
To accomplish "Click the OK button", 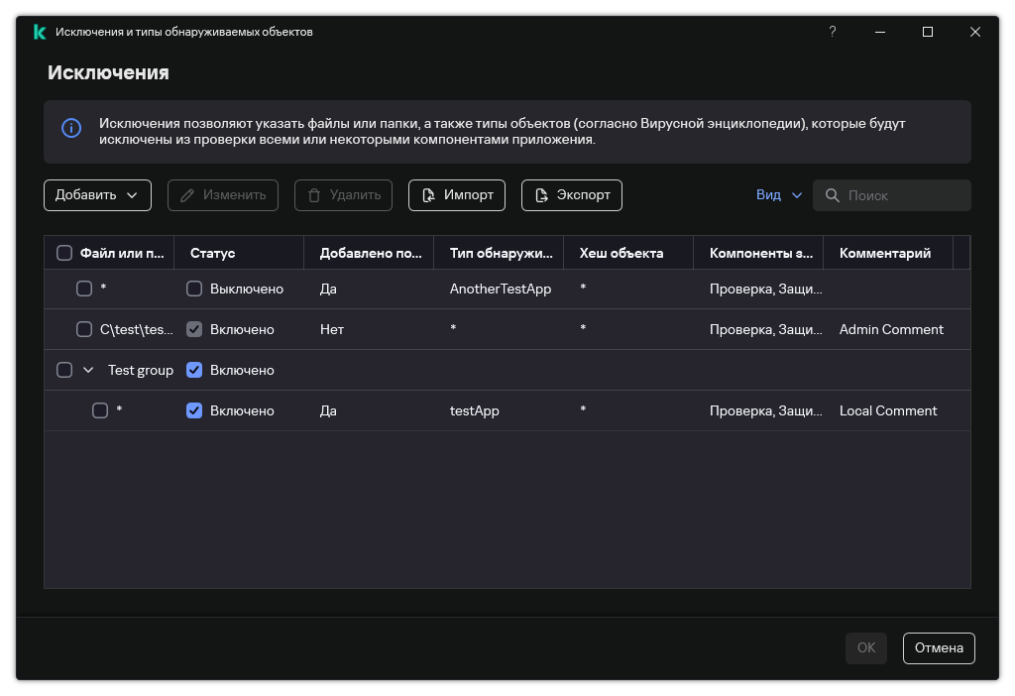I will point(866,648).
